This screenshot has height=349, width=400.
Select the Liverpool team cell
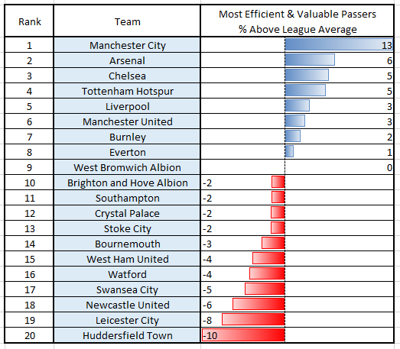click(x=127, y=106)
